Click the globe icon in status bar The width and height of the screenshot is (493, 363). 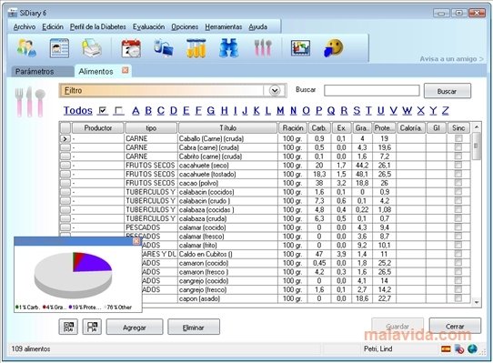point(472,348)
